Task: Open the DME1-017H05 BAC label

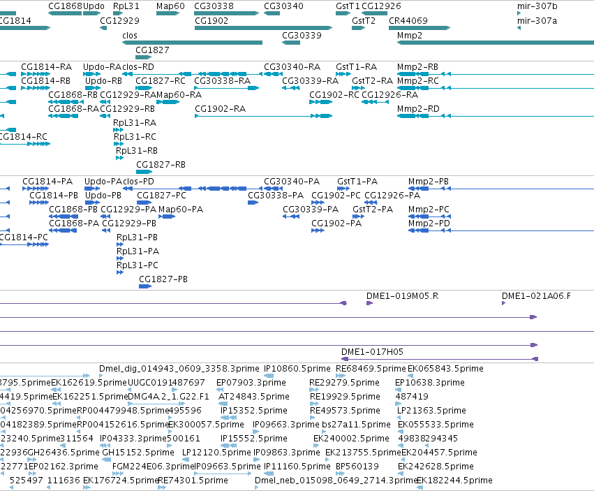Action: [372, 352]
